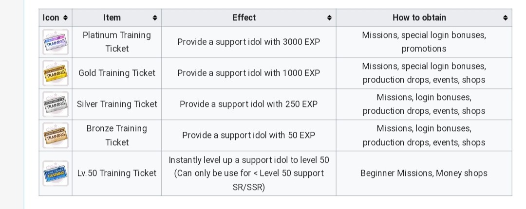This screenshot has height=209, width=526.
Task: Select the Silver Training Ticket icon
Action: [55, 104]
